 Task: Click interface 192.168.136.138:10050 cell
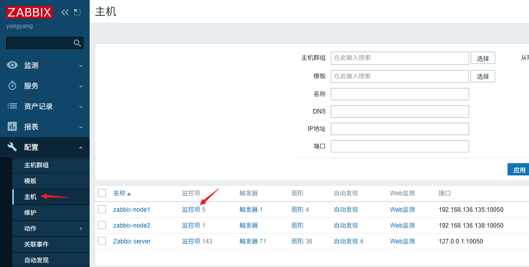[x=471, y=225]
